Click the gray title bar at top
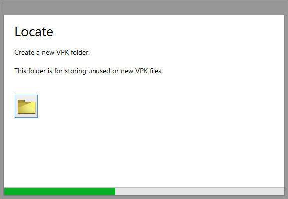This screenshot has height=199, width=288. [144, 7]
